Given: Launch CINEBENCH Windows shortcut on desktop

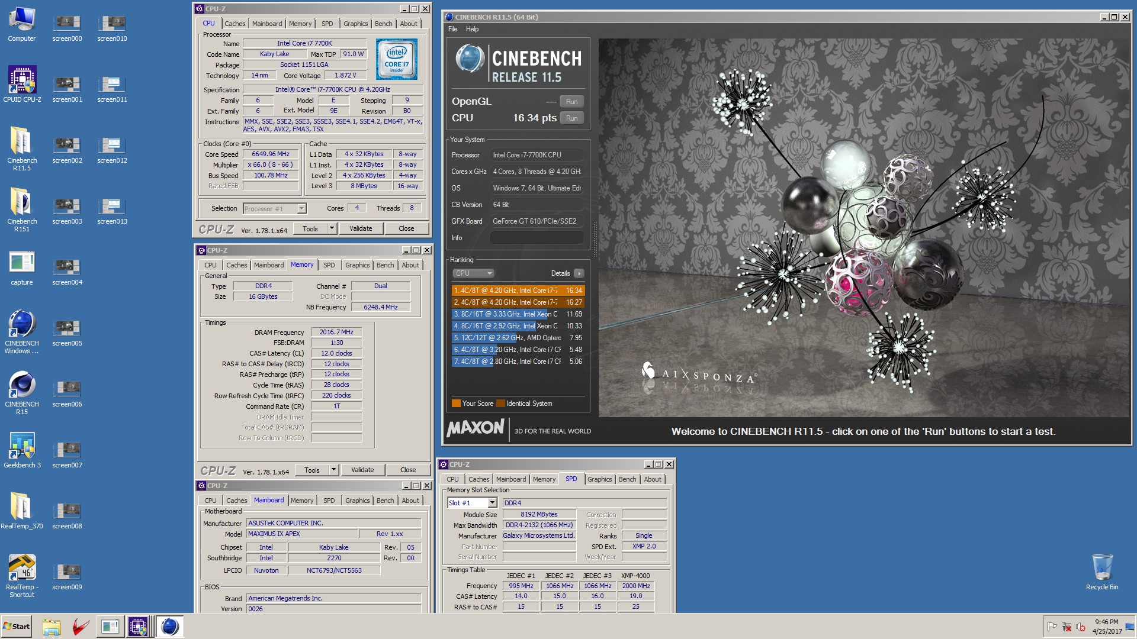Looking at the screenshot, I should click(22, 332).
